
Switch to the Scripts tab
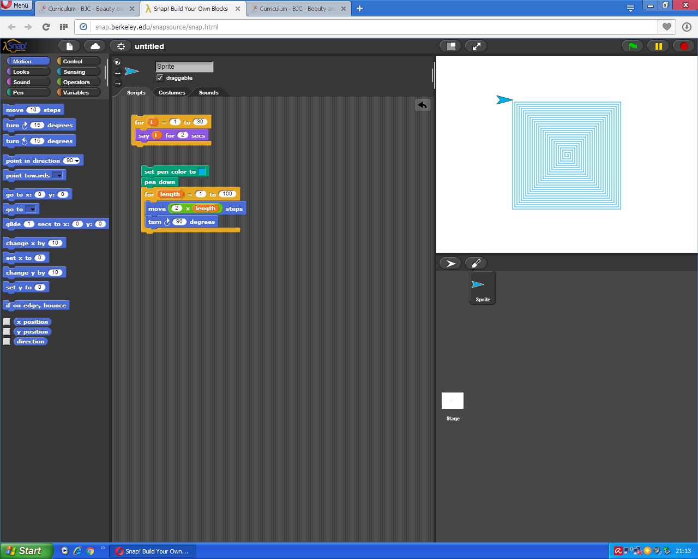(136, 92)
